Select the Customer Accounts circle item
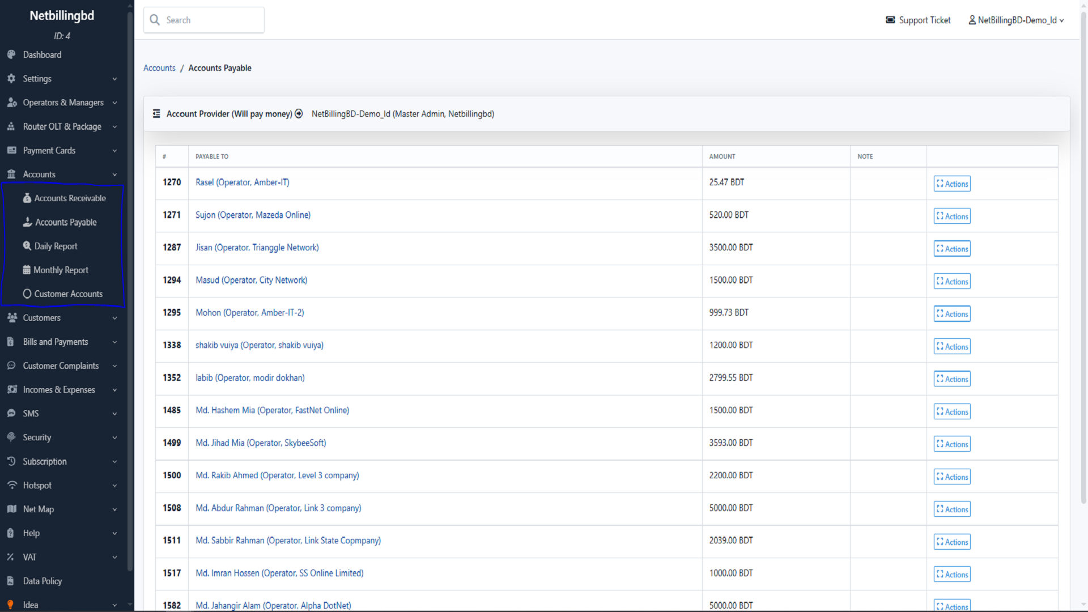Viewport: 1088px width, 612px height. point(62,294)
